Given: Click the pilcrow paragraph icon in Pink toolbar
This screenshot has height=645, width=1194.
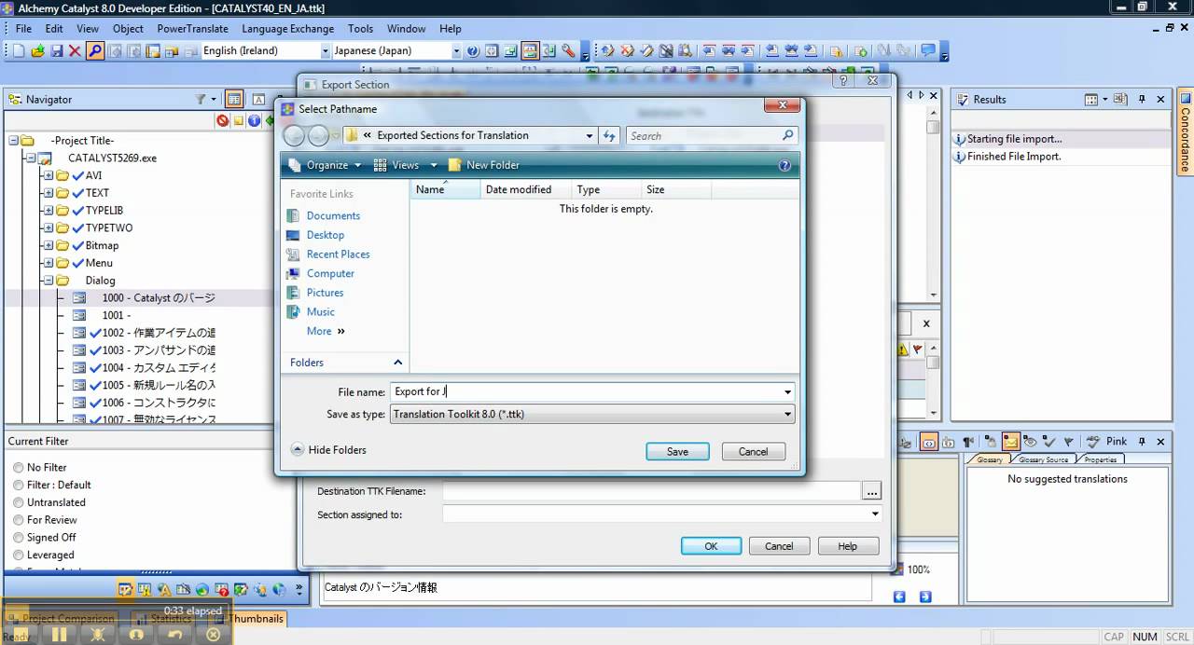Looking at the screenshot, I should [968, 442].
